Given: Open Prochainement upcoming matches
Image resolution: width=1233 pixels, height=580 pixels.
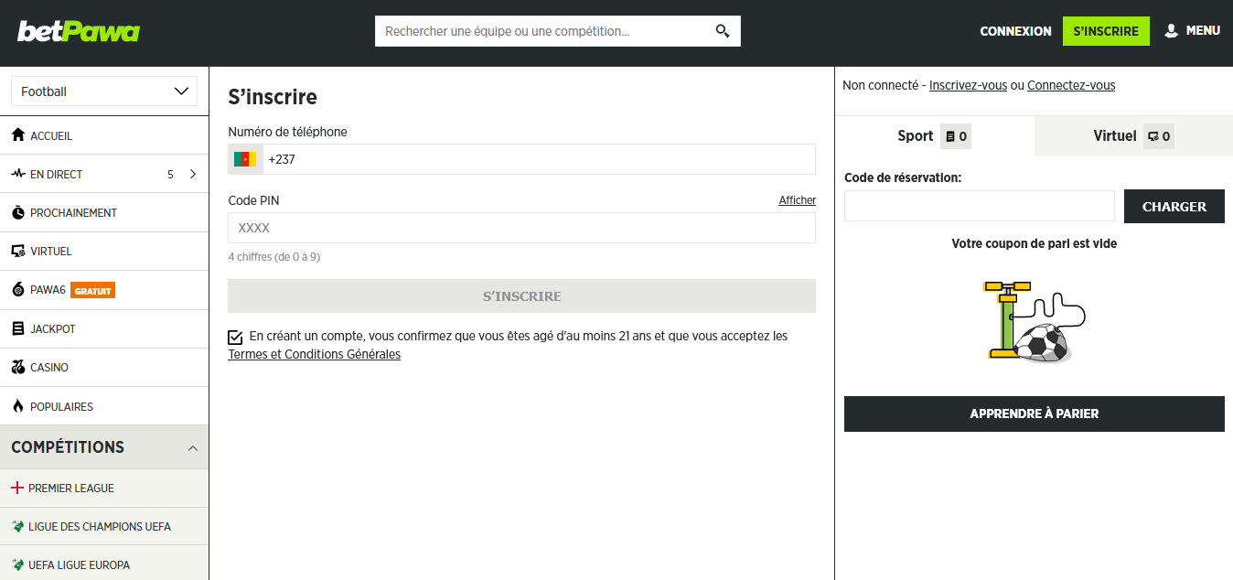Looking at the screenshot, I should tap(104, 212).
